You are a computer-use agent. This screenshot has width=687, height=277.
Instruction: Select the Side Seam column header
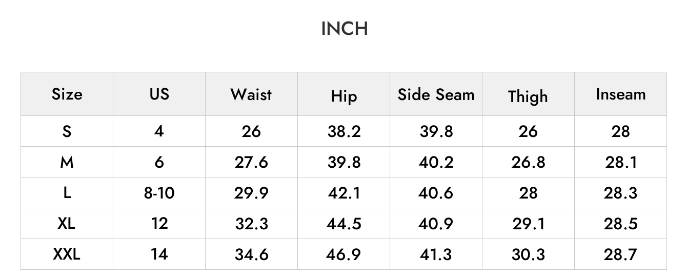coord(436,94)
